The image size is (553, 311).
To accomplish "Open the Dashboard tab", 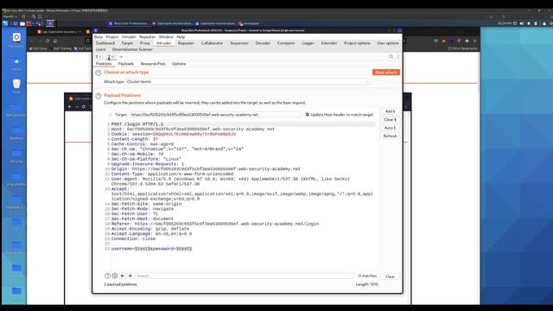I will pos(105,43).
